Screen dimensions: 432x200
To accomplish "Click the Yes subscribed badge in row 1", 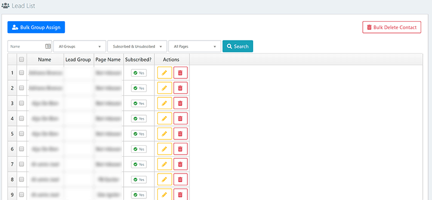I will pyautogui.click(x=139, y=73).
